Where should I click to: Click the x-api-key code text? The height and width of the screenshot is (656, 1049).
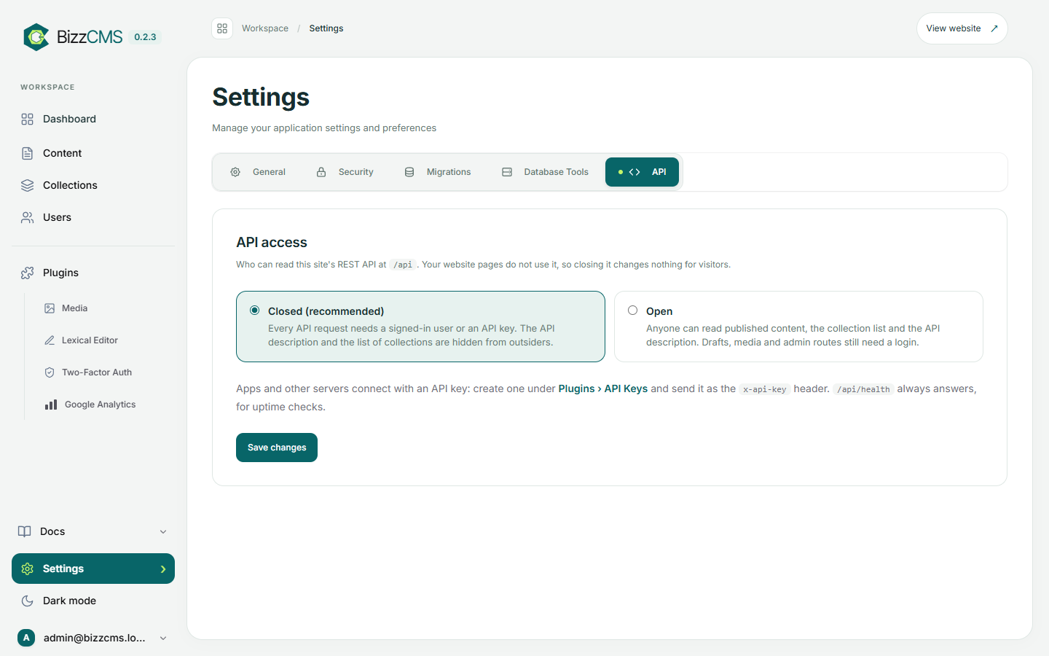point(765,389)
